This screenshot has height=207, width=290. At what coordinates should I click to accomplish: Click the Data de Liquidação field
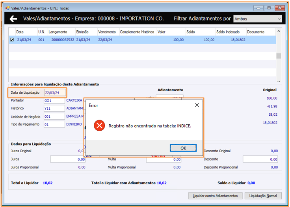pos(55,93)
